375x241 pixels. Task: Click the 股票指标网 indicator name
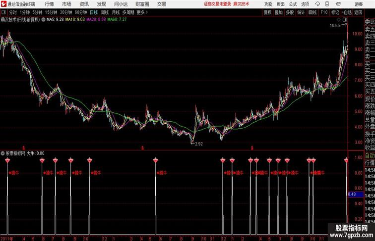point(15,153)
